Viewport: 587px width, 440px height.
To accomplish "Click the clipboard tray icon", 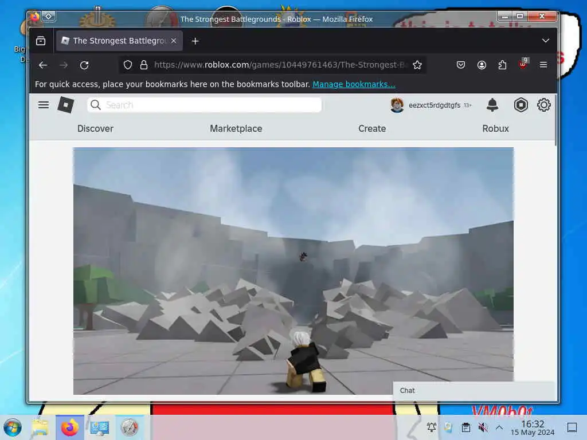I will pyautogui.click(x=465, y=427).
